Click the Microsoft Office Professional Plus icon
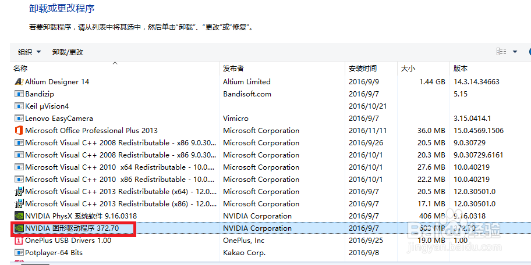531x265 pixels. (19, 131)
